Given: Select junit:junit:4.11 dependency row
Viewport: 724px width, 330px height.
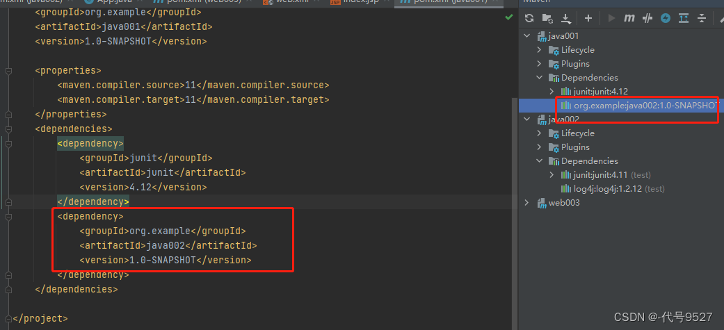Looking at the screenshot, I should tap(612, 175).
